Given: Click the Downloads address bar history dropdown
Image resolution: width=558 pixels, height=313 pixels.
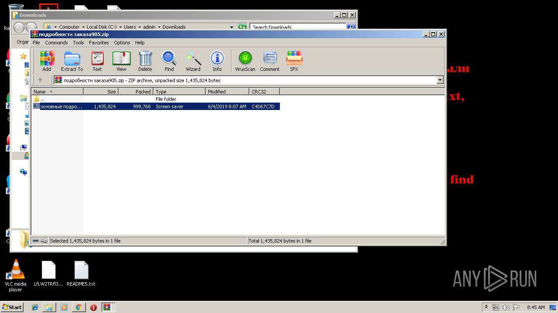Looking at the screenshot, I should pyautogui.click(x=231, y=27).
